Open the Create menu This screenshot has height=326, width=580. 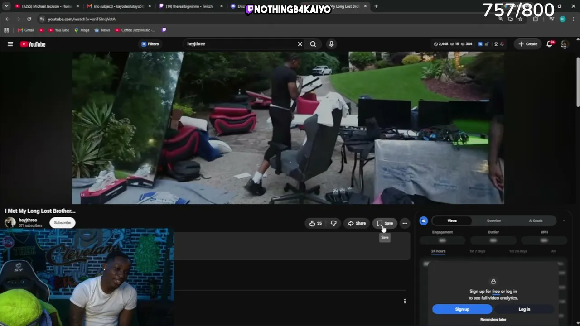(528, 44)
